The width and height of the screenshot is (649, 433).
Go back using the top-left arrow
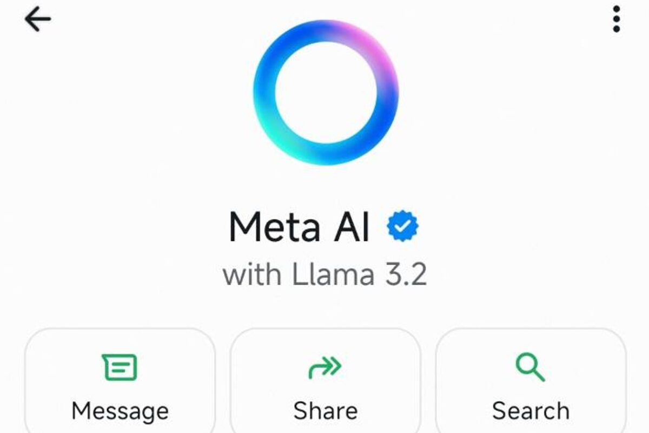(37, 19)
